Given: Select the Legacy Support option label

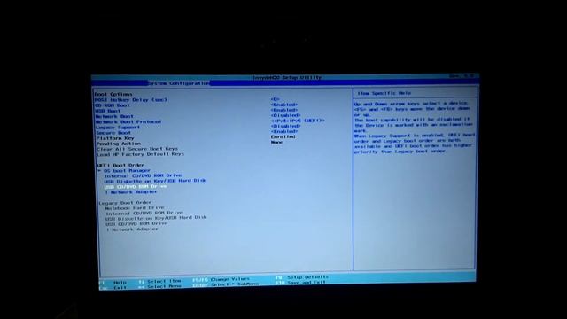Looking at the screenshot, I should (118, 128).
